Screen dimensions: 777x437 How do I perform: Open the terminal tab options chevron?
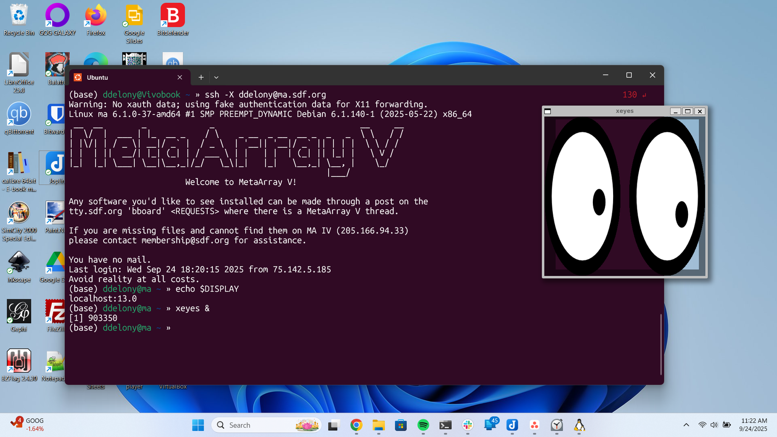pyautogui.click(x=216, y=77)
